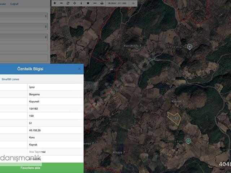
Task: Open the Coğrafi tab
Action: pos(14,4)
